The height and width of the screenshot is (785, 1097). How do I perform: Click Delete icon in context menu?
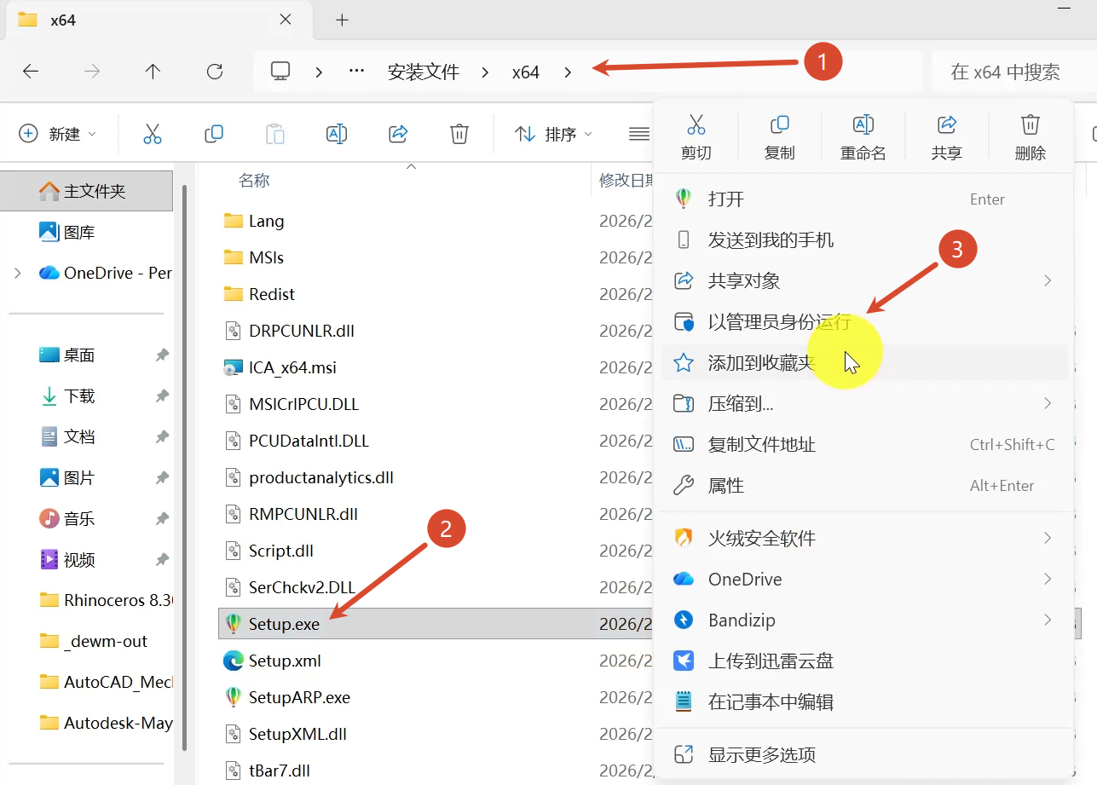pos(1030,125)
